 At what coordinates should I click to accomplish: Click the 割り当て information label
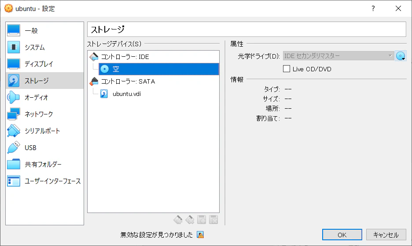point(268,118)
